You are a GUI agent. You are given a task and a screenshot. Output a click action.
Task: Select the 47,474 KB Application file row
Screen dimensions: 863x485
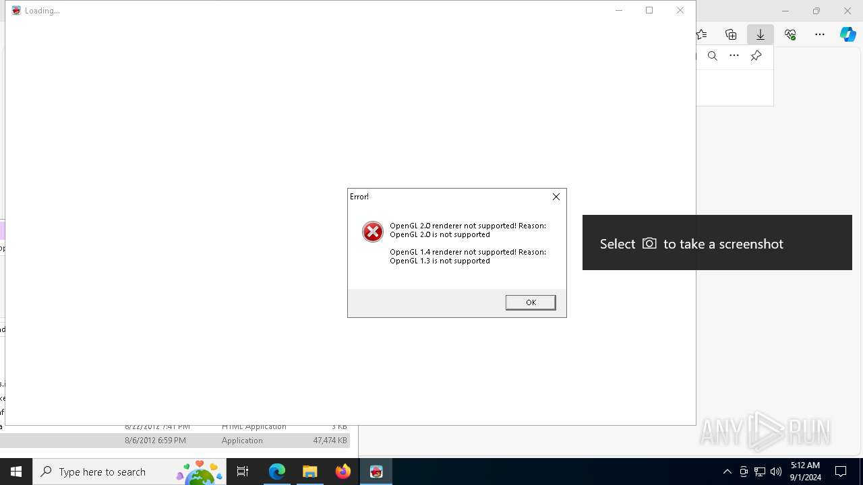(x=175, y=441)
